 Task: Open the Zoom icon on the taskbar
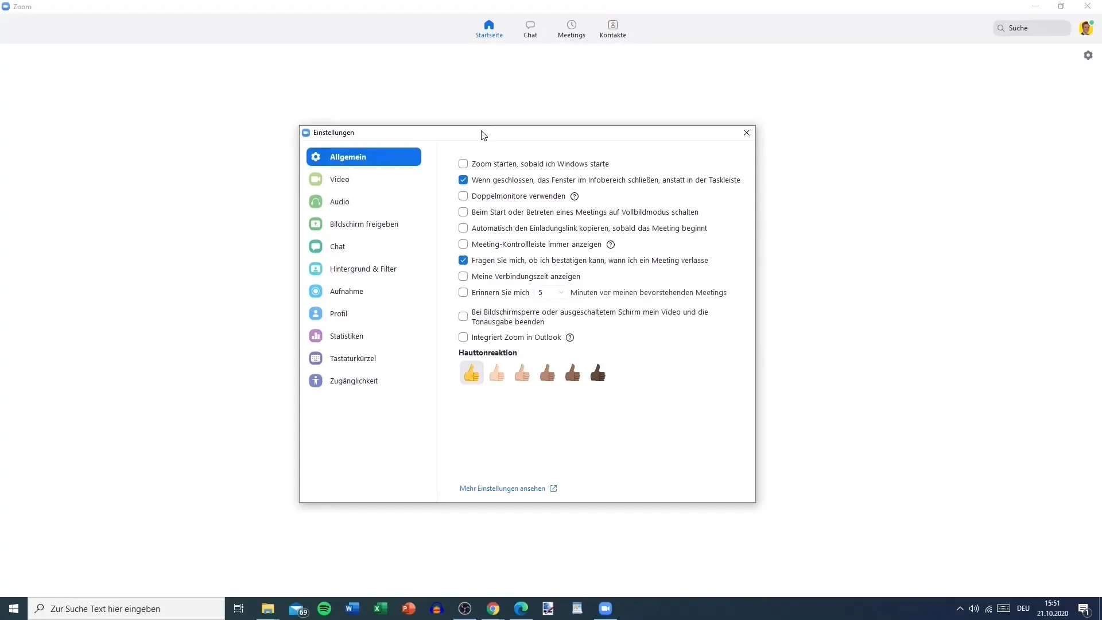click(x=606, y=609)
